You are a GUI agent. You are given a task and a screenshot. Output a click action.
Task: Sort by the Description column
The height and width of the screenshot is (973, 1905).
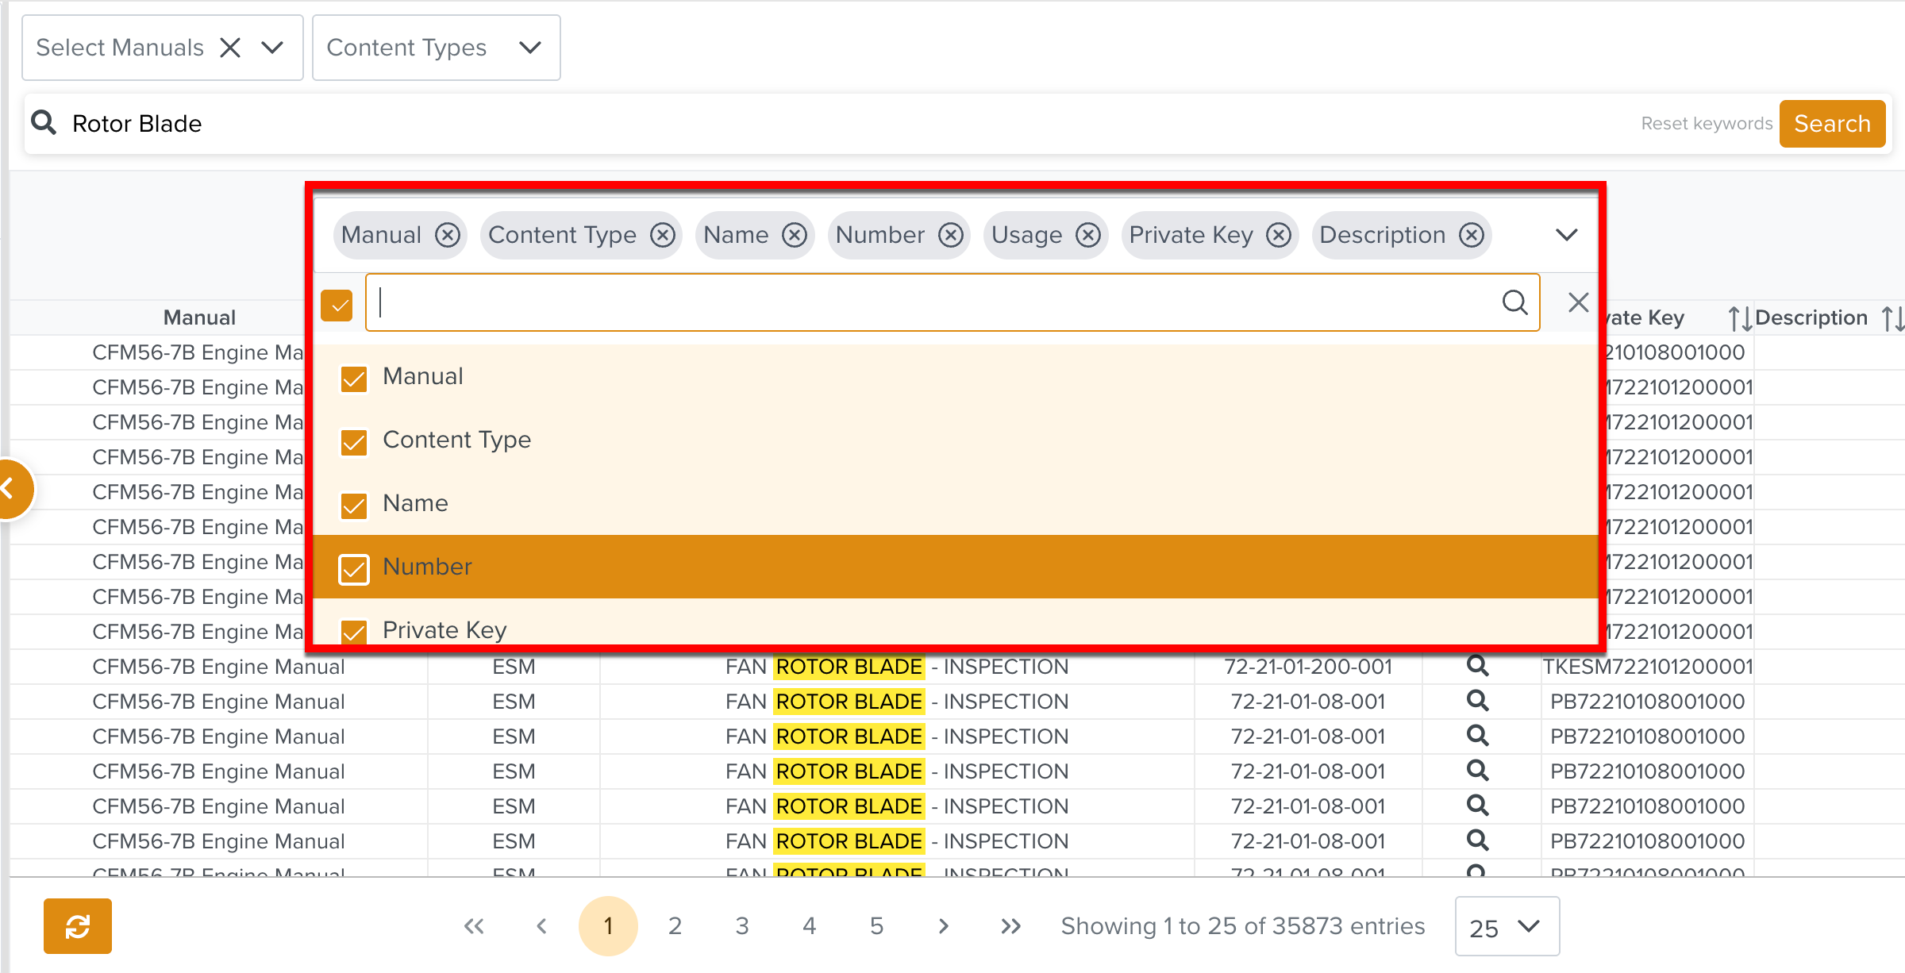pos(1892,318)
